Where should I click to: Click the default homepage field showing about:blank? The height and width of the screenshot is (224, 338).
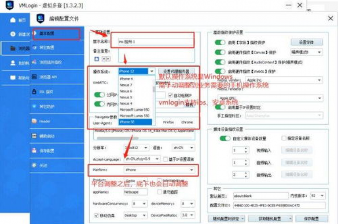[x=261, y=196]
